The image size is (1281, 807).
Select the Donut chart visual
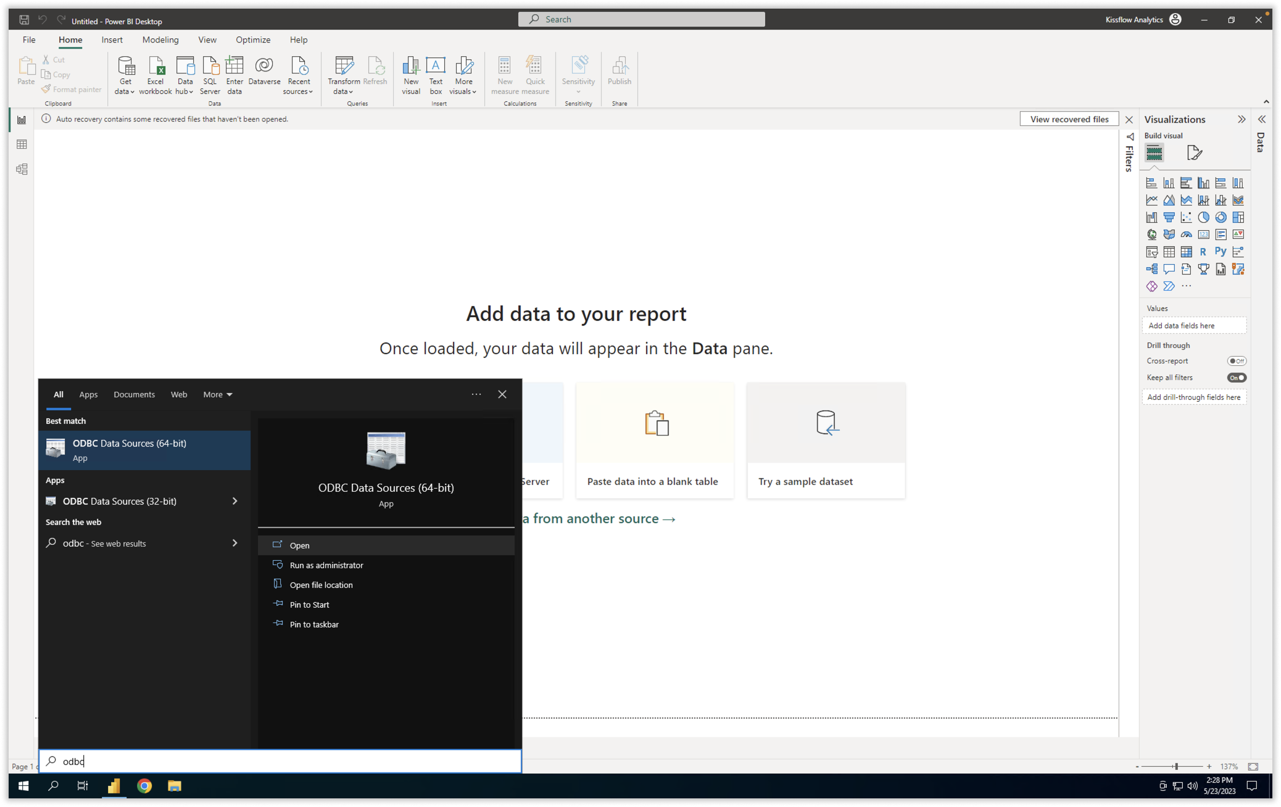[1221, 217]
